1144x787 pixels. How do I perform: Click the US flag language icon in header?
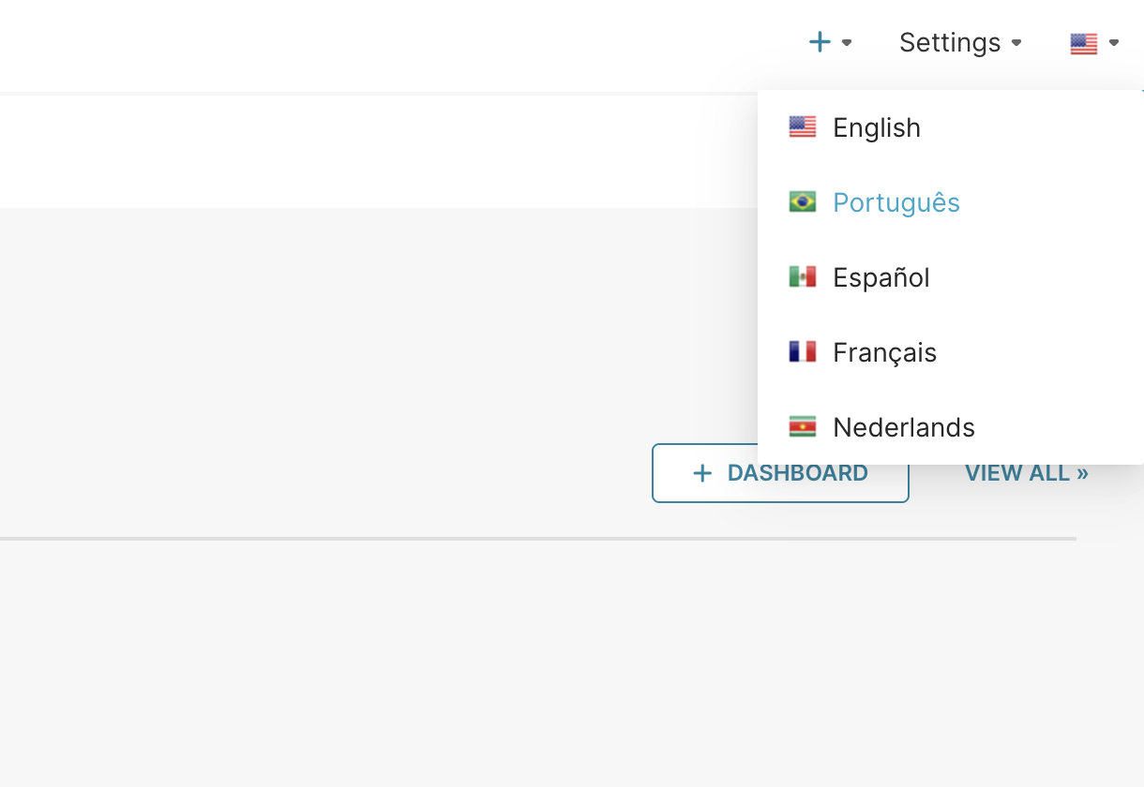[1084, 42]
